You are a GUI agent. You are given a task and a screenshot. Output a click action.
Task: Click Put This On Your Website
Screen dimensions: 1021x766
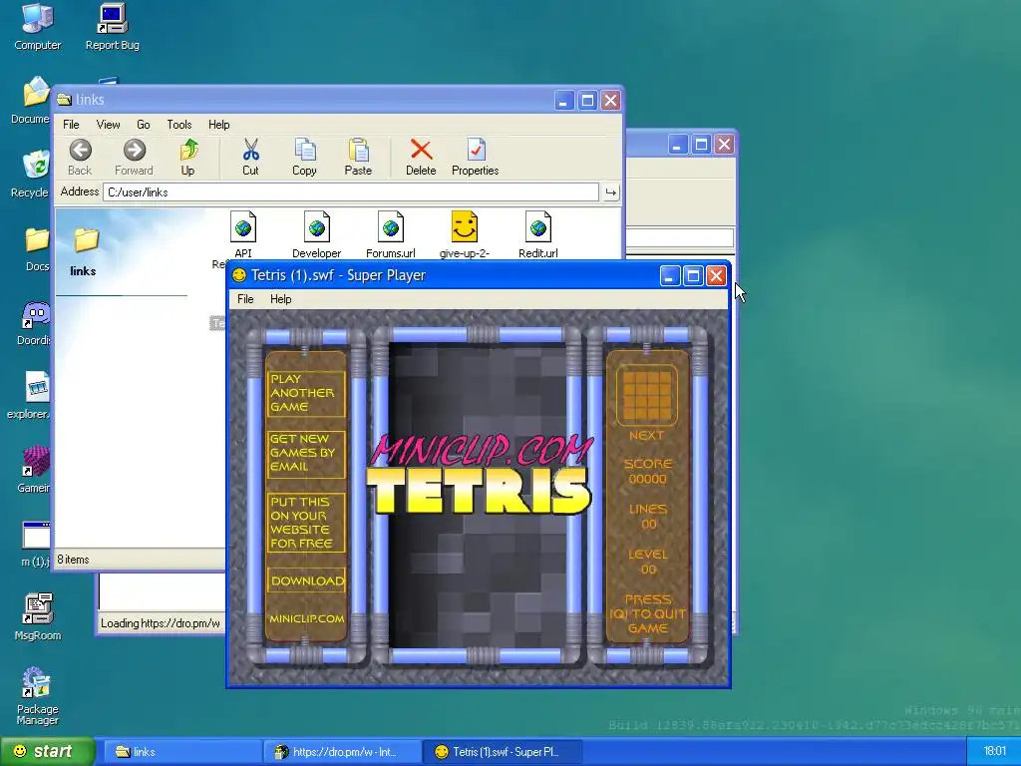[x=305, y=523]
